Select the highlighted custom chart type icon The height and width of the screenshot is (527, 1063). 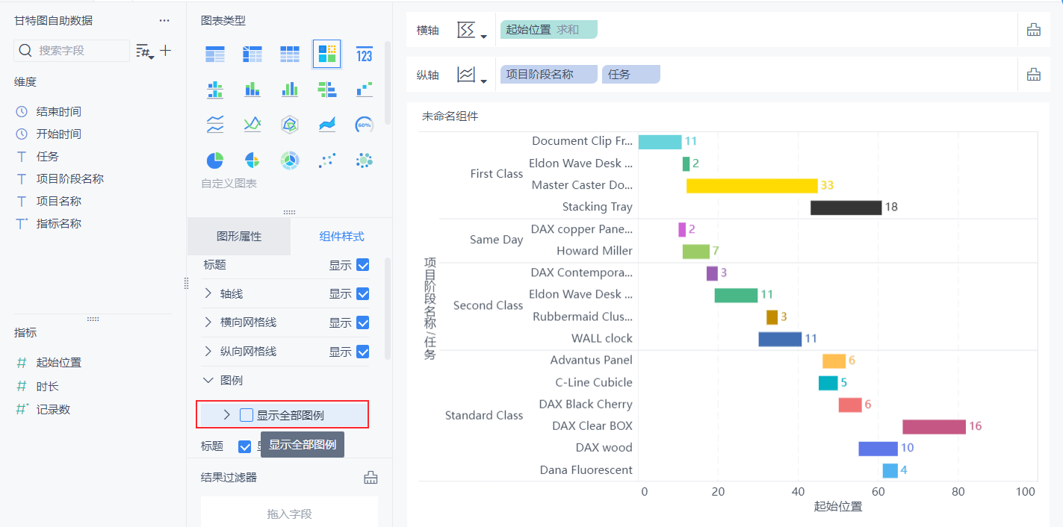click(327, 54)
